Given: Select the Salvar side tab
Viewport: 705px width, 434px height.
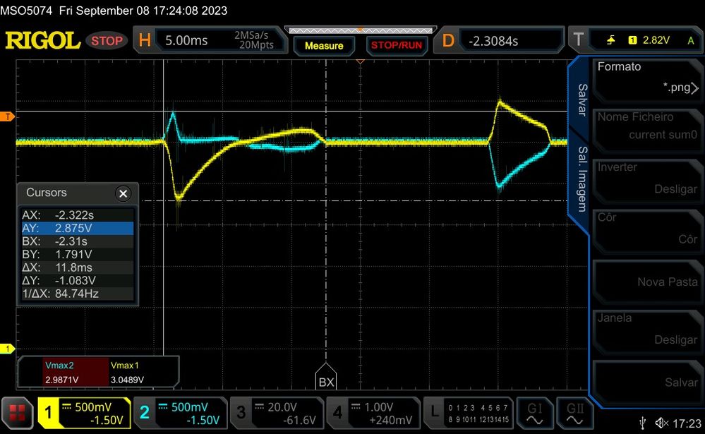Looking at the screenshot, I should coord(582,100).
